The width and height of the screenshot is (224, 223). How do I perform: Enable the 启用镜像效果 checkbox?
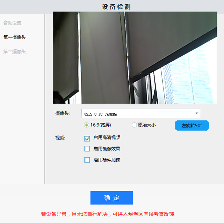point(87,149)
